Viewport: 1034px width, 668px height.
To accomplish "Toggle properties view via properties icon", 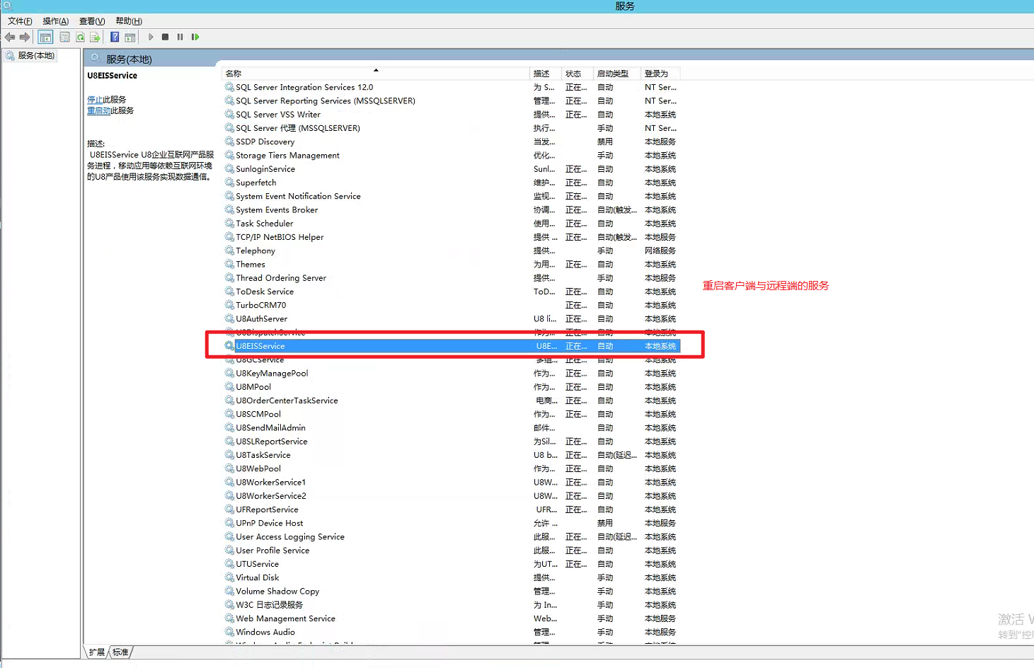I will pyautogui.click(x=65, y=37).
